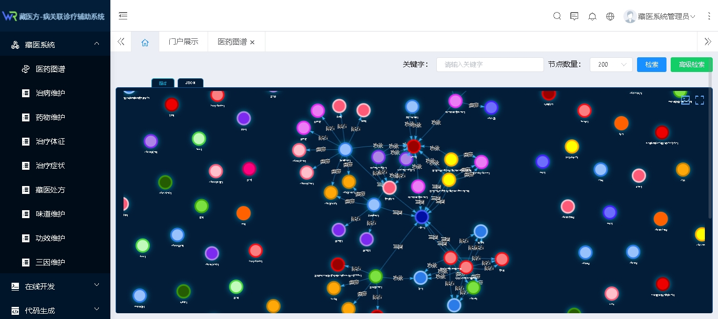
Task: Open the messages chat icon
Action: (575, 16)
